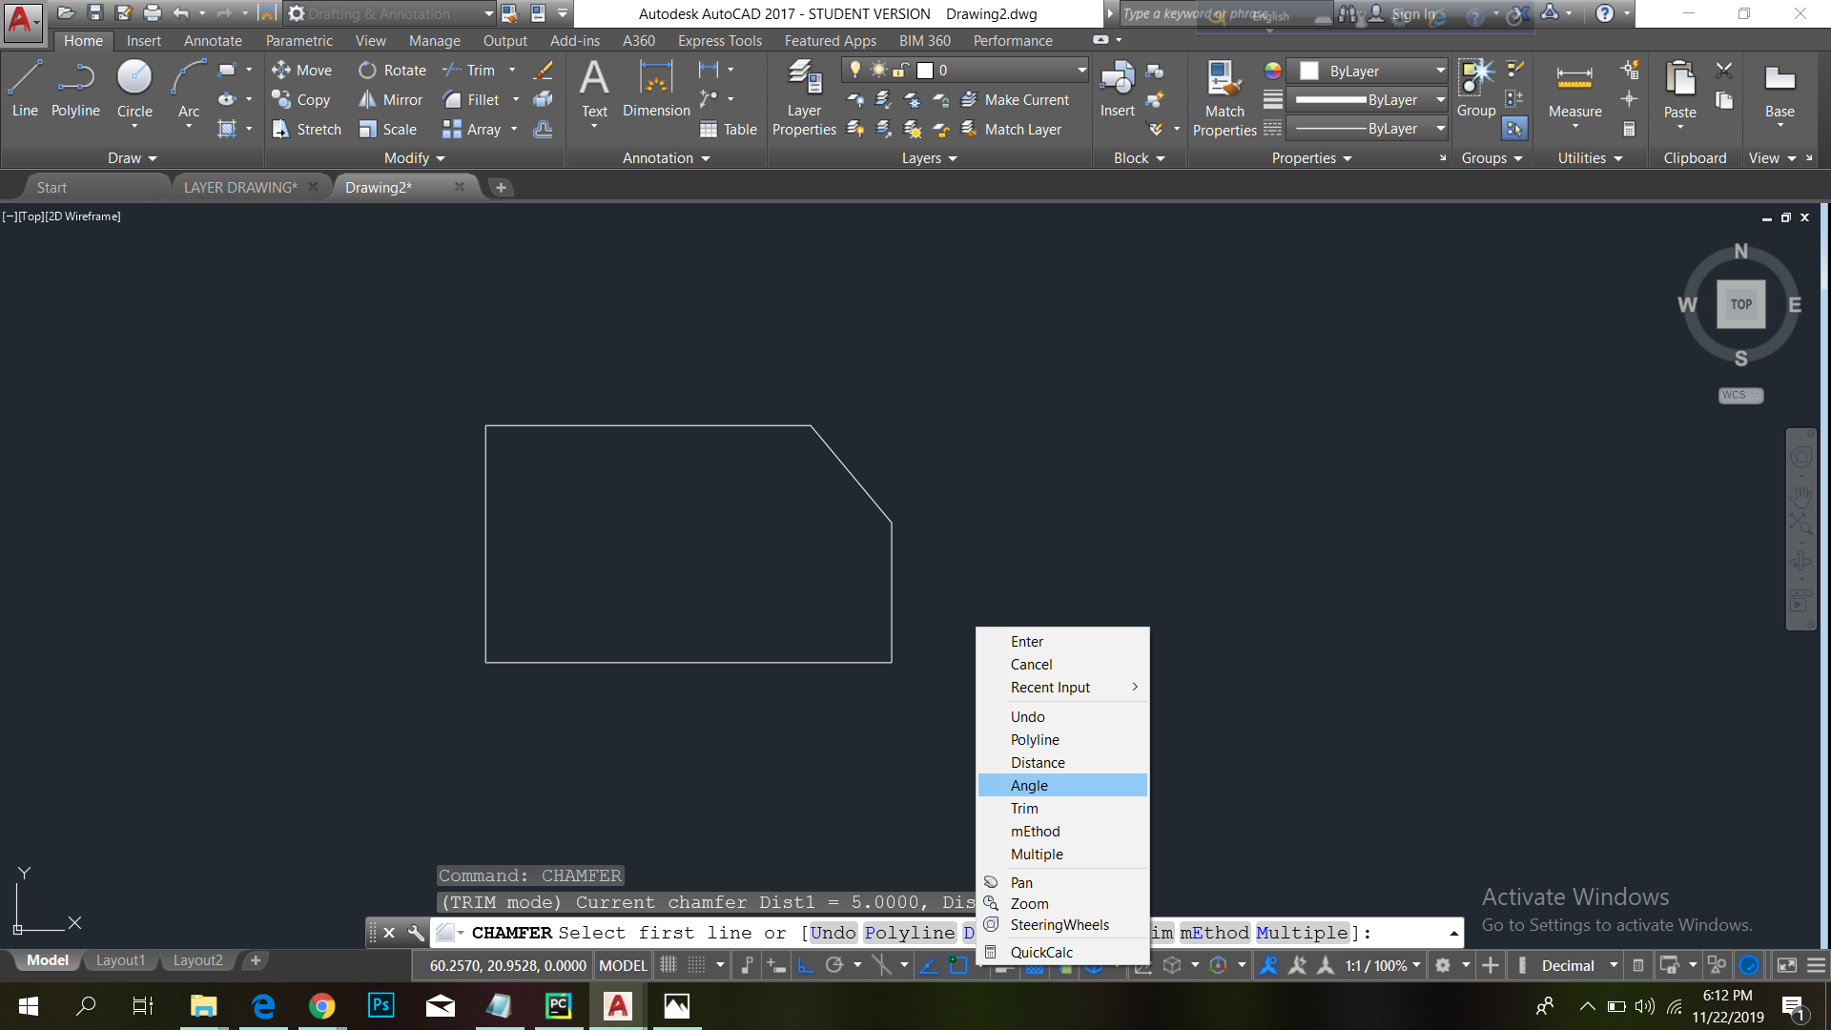
Task: Toggle drawing grid display in status bar
Action: (669, 965)
